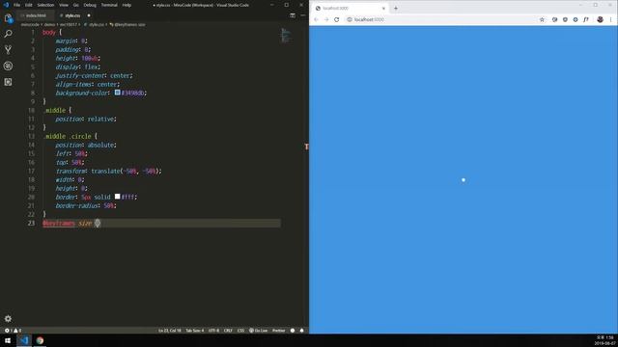Open the Terminal menu
This screenshot has width=618, height=347.
(x=109, y=5)
